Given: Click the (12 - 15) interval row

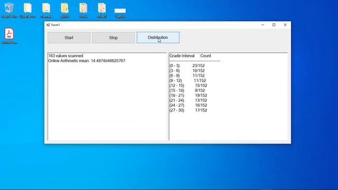Looking at the screenshot, I should 188,85.
